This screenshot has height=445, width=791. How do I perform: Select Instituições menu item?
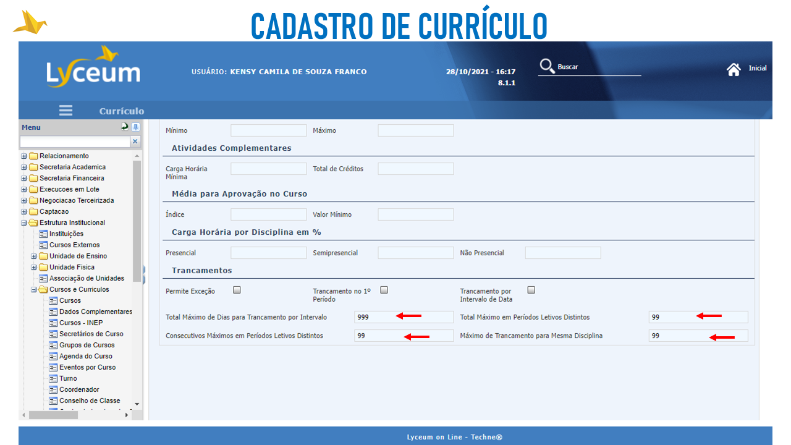pos(66,234)
